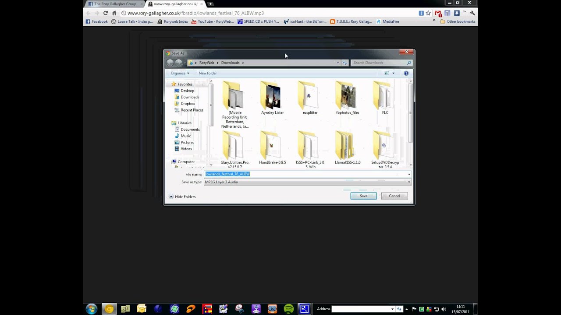Image resolution: width=561 pixels, height=315 pixels.
Task: Go back using Save As back arrow
Action: [170, 63]
